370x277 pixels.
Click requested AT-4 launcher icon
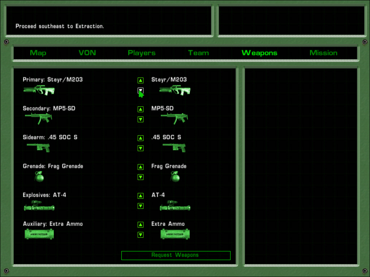pyautogui.click(x=175, y=205)
